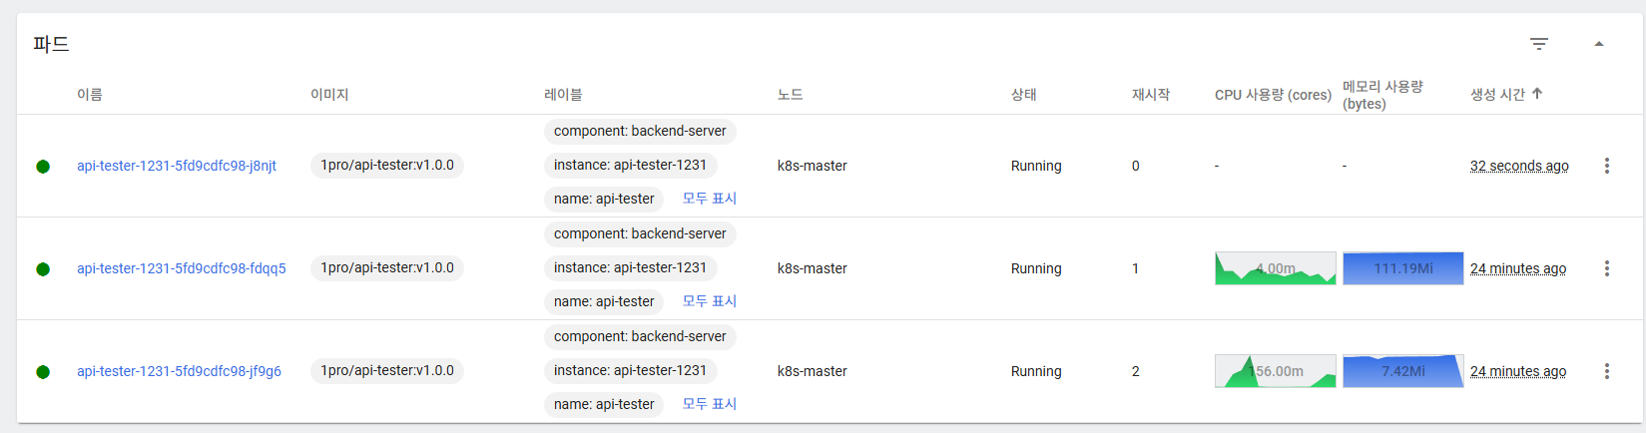The height and width of the screenshot is (433, 1646).
Task: Show all labels for first pod
Action: (709, 199)
